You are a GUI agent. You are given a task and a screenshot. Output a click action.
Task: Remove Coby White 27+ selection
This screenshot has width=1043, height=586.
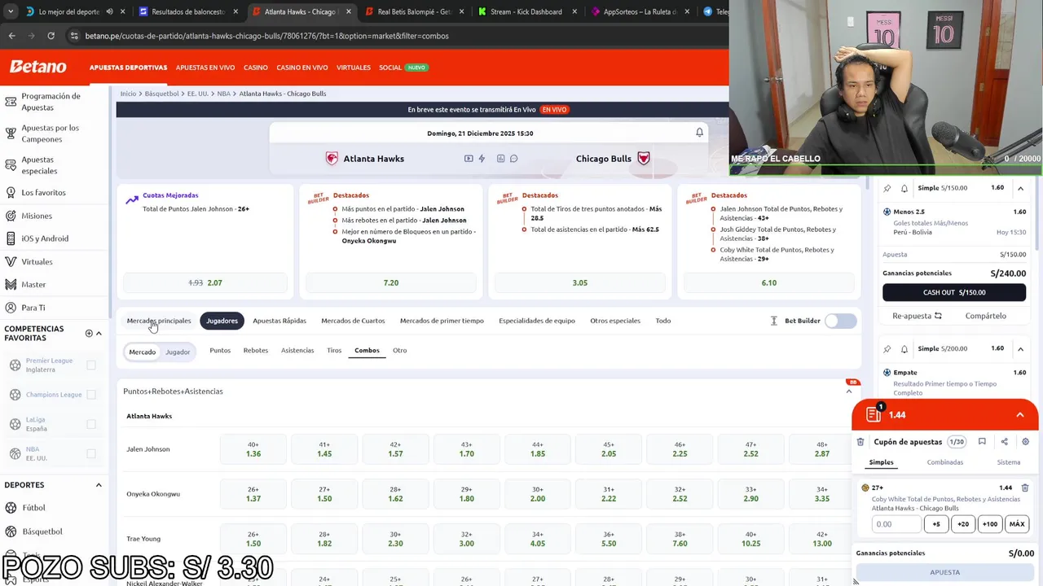coord(1025,488)
